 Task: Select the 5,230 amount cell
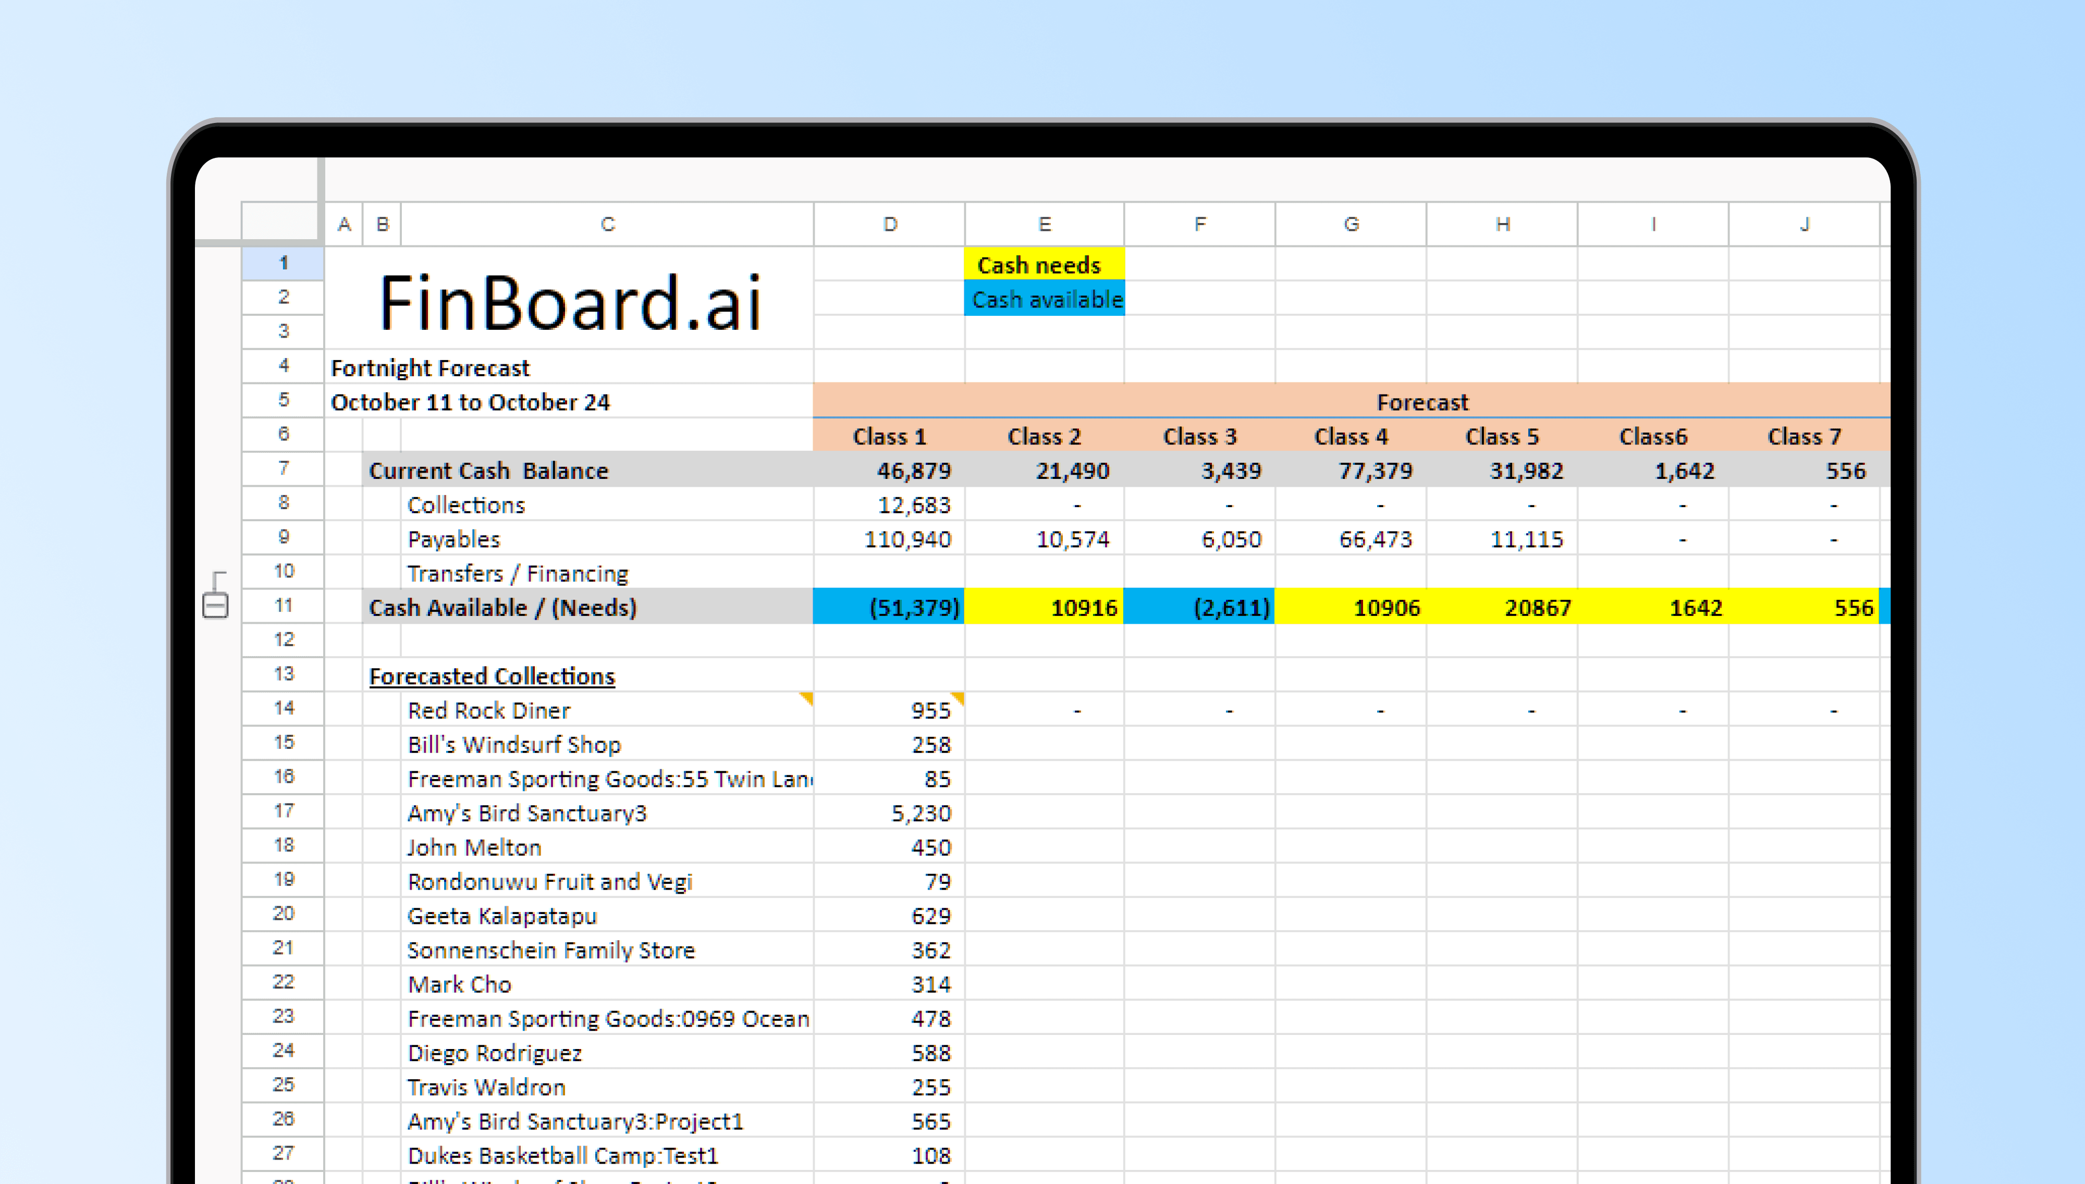tap(889, 812)
